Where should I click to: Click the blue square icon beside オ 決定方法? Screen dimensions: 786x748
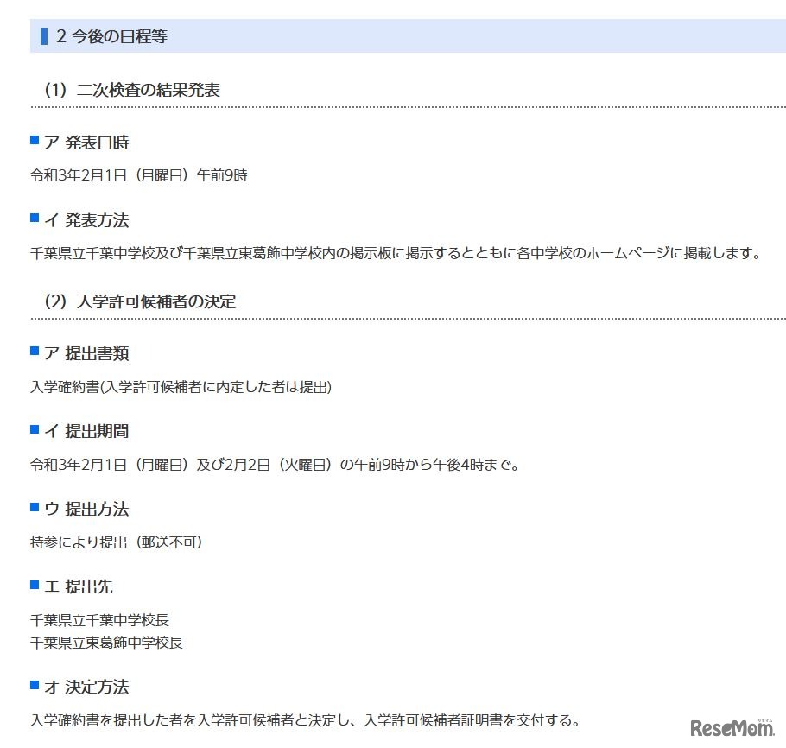[x=33, y=683]
